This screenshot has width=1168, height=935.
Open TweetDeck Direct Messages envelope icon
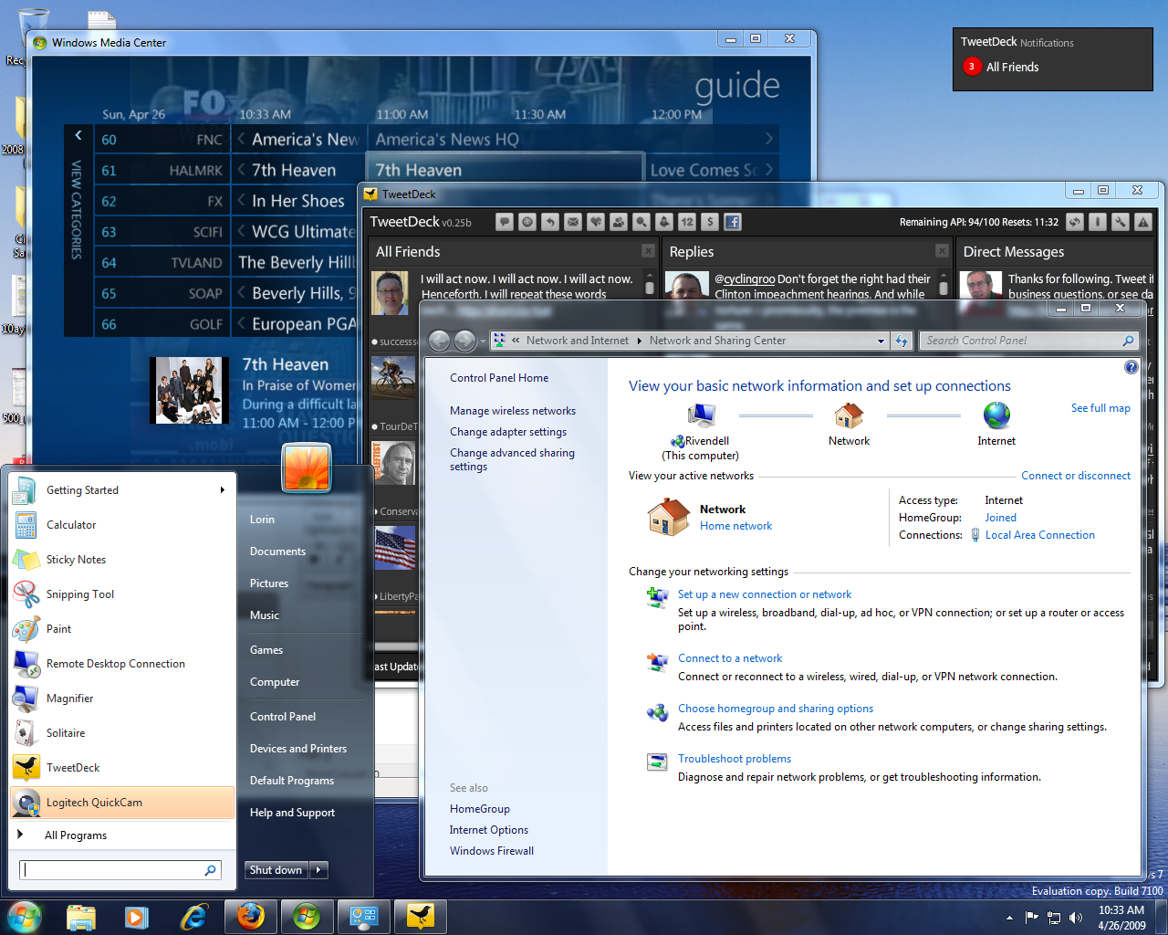click(x=573, y=221)
